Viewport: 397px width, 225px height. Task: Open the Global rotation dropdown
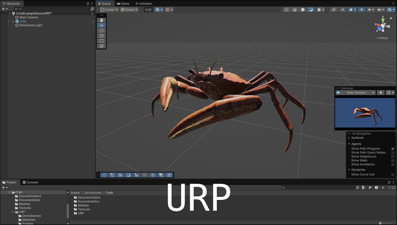(129, 10)
